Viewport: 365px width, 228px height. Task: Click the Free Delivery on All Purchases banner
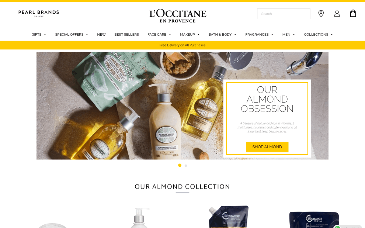pos(182,45)
